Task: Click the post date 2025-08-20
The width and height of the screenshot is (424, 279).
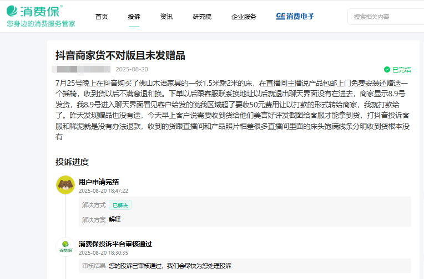Action: point(132,69)
